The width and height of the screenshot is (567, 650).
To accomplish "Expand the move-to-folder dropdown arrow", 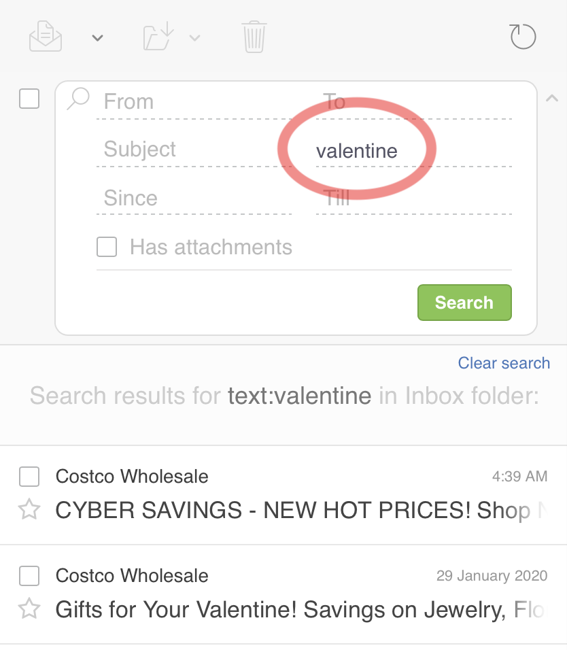I will [195, 39].
